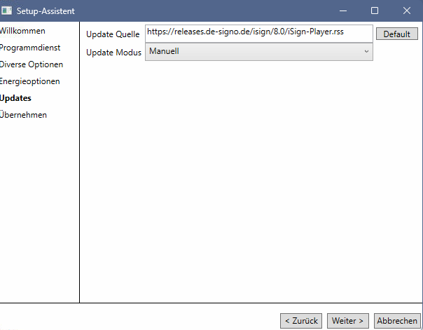Jump to the Übernehmen step
Screen dimensions: 423x330
coord(23,115)
